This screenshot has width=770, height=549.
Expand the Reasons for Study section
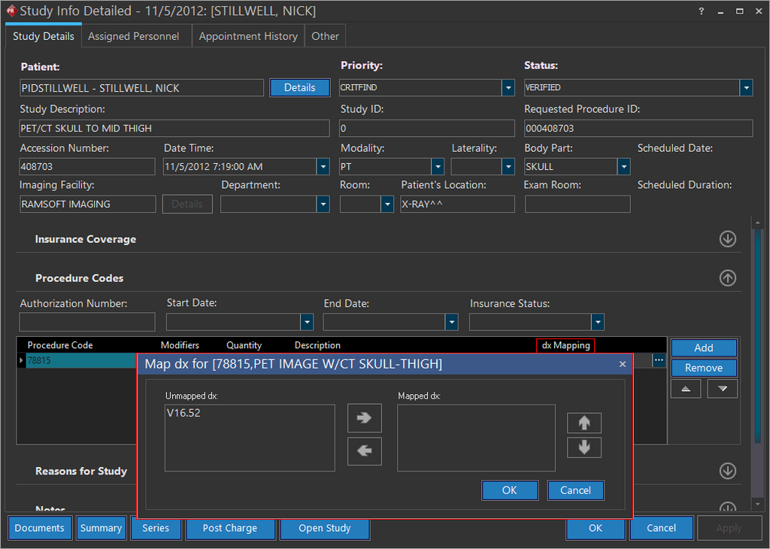pos(727,471)
